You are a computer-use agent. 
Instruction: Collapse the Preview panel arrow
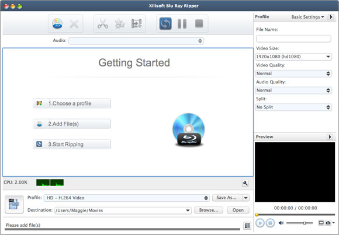pos(330,137)
